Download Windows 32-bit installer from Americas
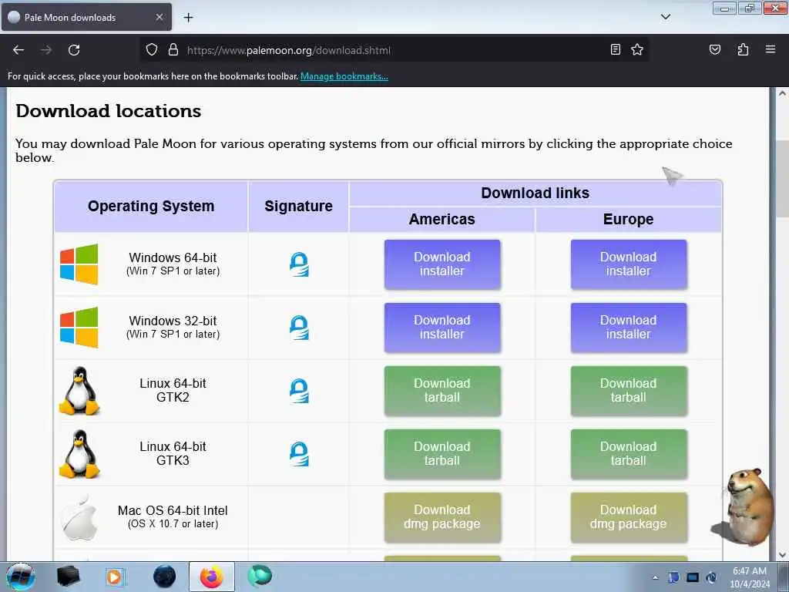Viewport: 789px width, 592px height. pyautogui.click(x=442, y=327)
